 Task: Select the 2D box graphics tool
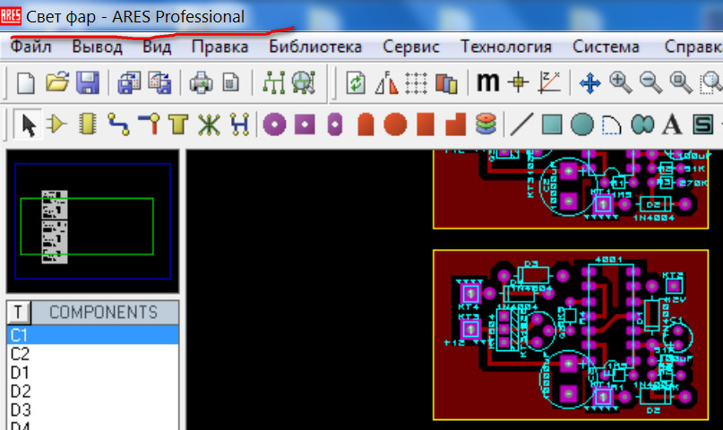(552, 125)
